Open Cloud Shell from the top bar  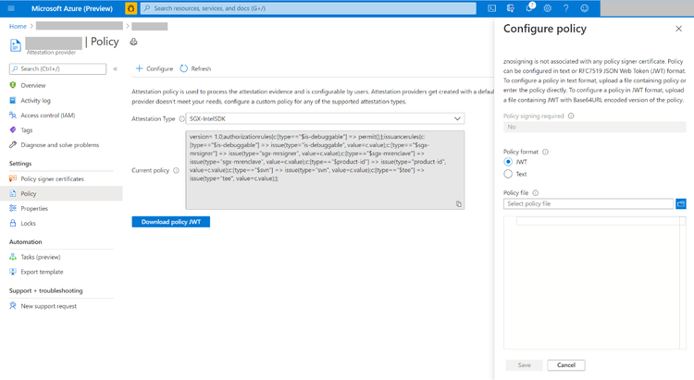[x=492, y=8]
